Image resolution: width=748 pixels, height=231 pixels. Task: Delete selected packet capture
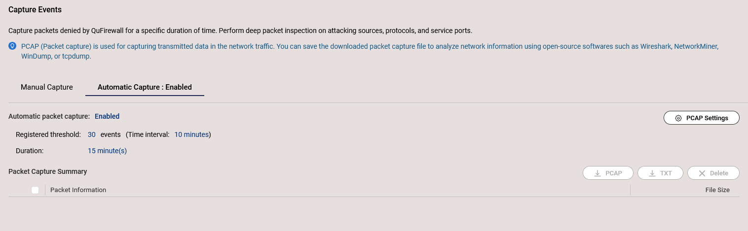point(713,173)
